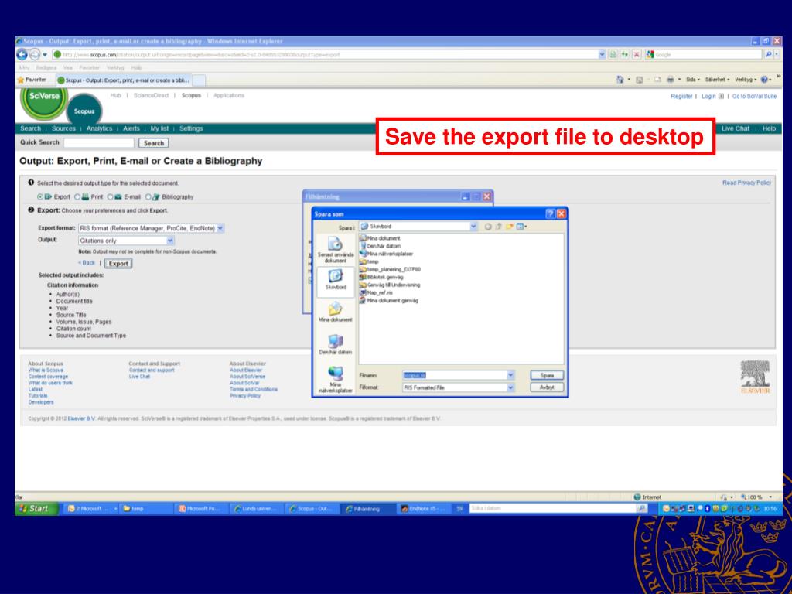Create new folder in Spara som dialog
The height and width of the screenshot is (594, 792).
[510, 227]
